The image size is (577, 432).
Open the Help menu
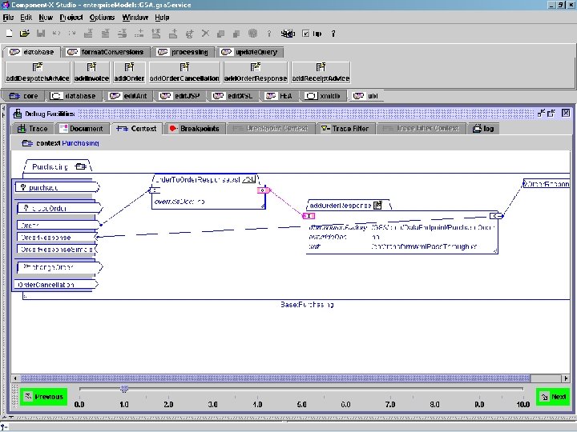click(x=162, y=18)
